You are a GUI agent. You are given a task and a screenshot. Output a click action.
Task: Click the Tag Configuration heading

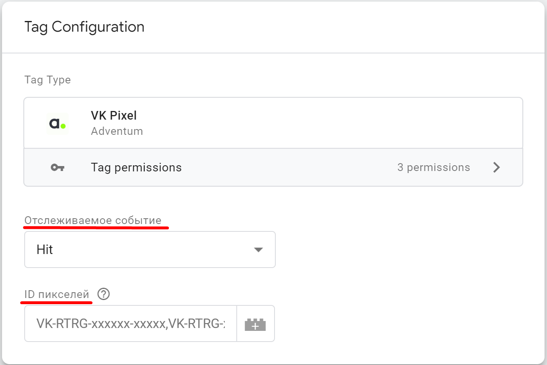click(x=84, y=27)
